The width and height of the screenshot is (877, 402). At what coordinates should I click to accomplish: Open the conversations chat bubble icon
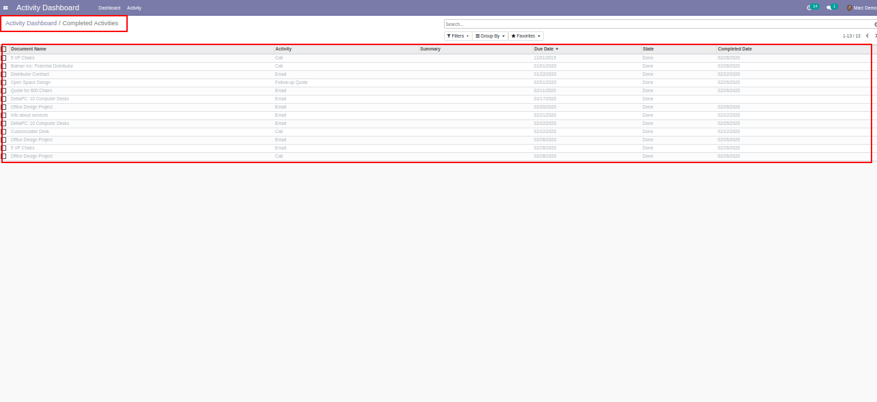831,8
